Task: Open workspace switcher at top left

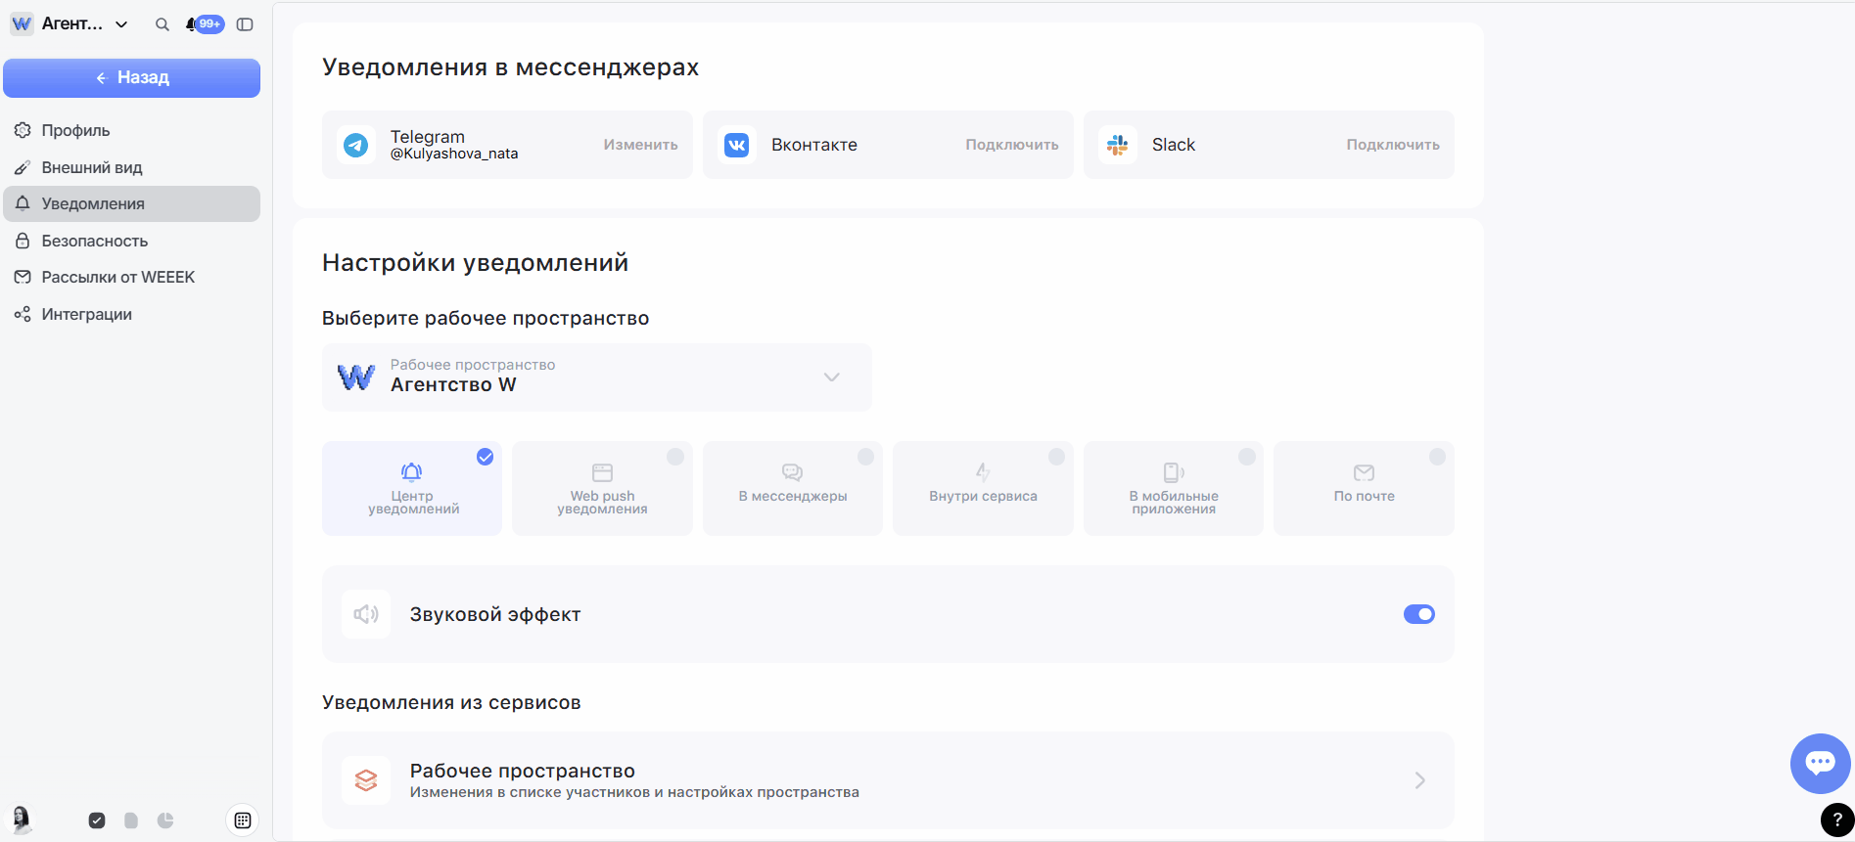Action: pyautogui.click(x=70, y=24)
